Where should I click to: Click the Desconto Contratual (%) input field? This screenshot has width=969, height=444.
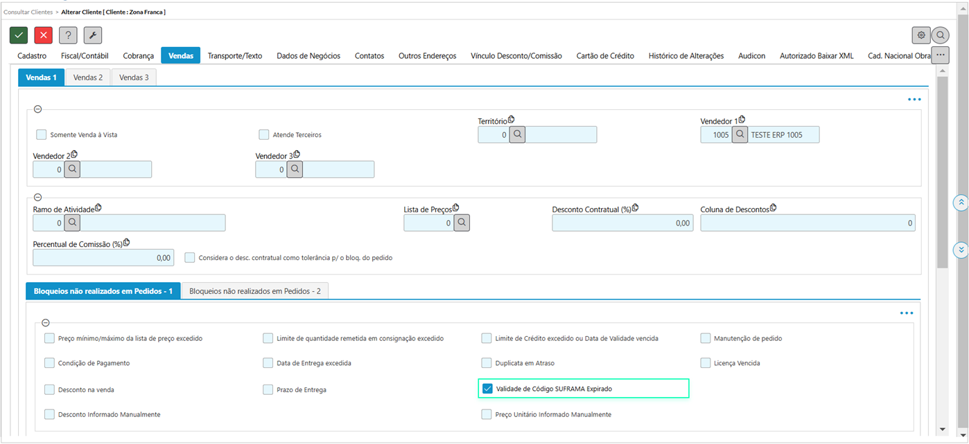pos(622,223)
